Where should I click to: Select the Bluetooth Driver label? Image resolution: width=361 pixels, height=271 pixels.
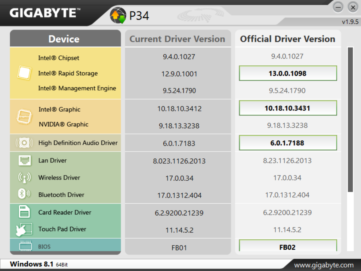tap(61, 195)
